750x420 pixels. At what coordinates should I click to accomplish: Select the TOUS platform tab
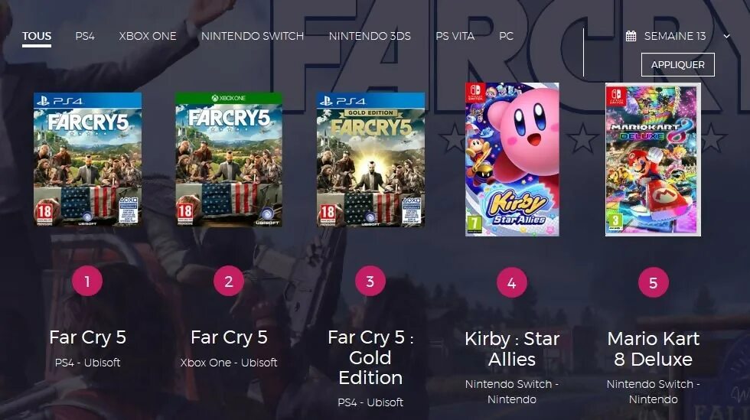tap(37, 36)
